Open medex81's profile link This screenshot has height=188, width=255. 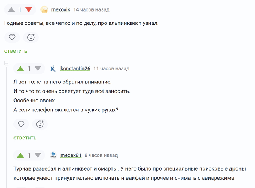tap(71, 155)
